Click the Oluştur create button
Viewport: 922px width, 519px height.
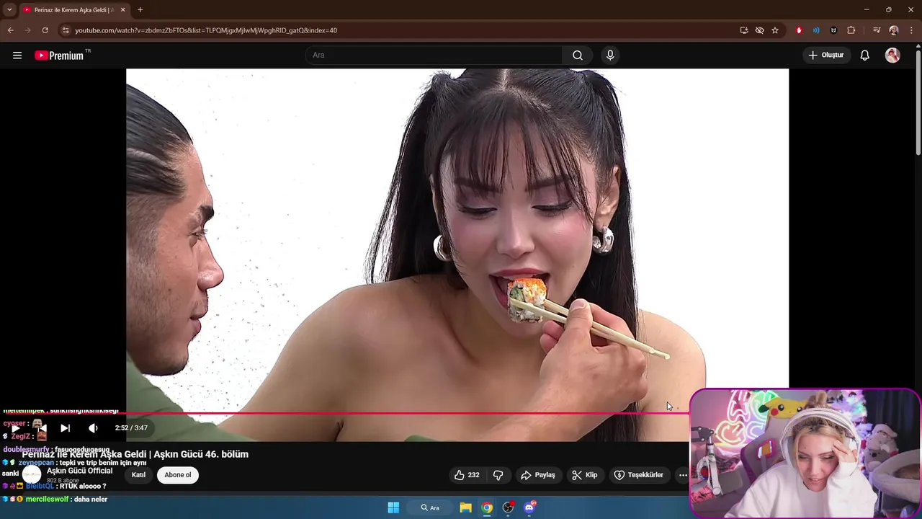[x=826, y=56]
